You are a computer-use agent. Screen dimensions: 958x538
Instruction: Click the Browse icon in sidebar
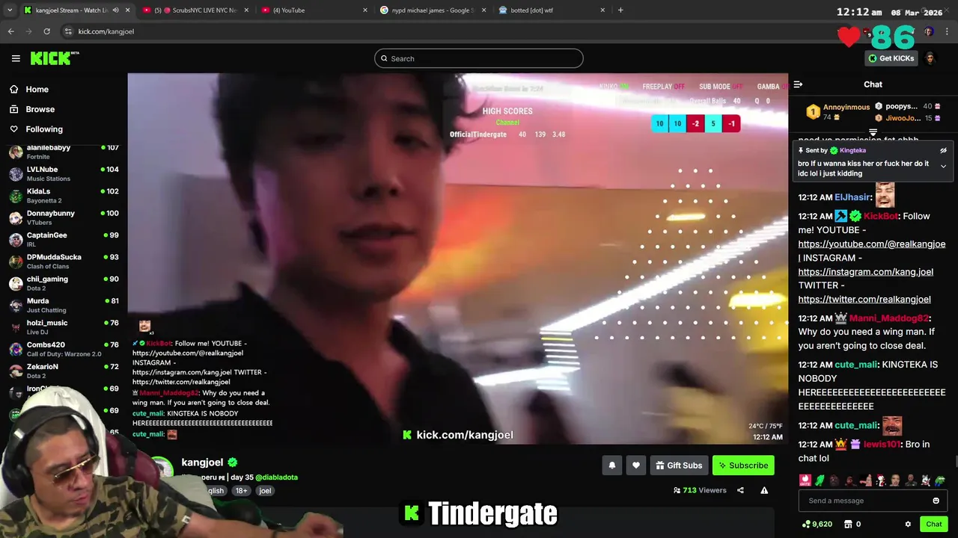tap(13, 109)
